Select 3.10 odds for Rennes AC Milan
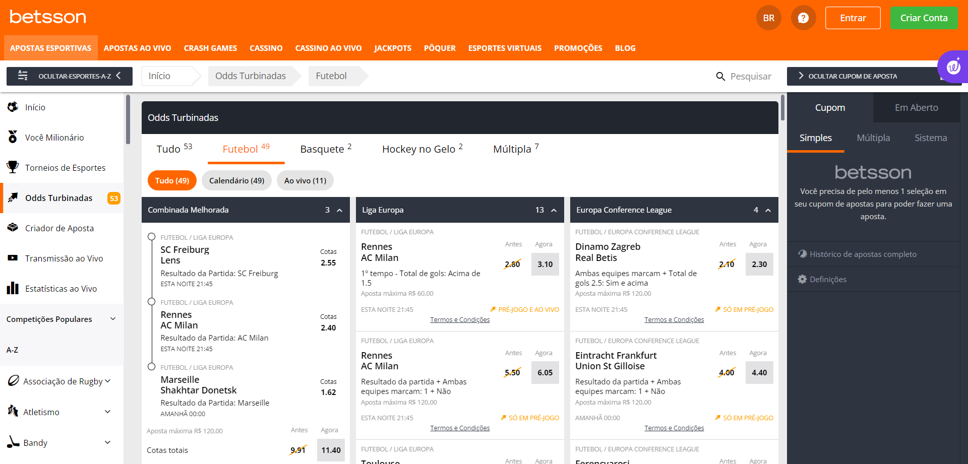The height and width of the screenshot is (464, 968). point(545,264)
